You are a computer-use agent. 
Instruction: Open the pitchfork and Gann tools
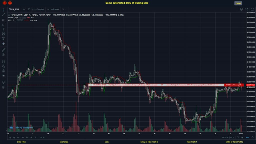[3, 19]
